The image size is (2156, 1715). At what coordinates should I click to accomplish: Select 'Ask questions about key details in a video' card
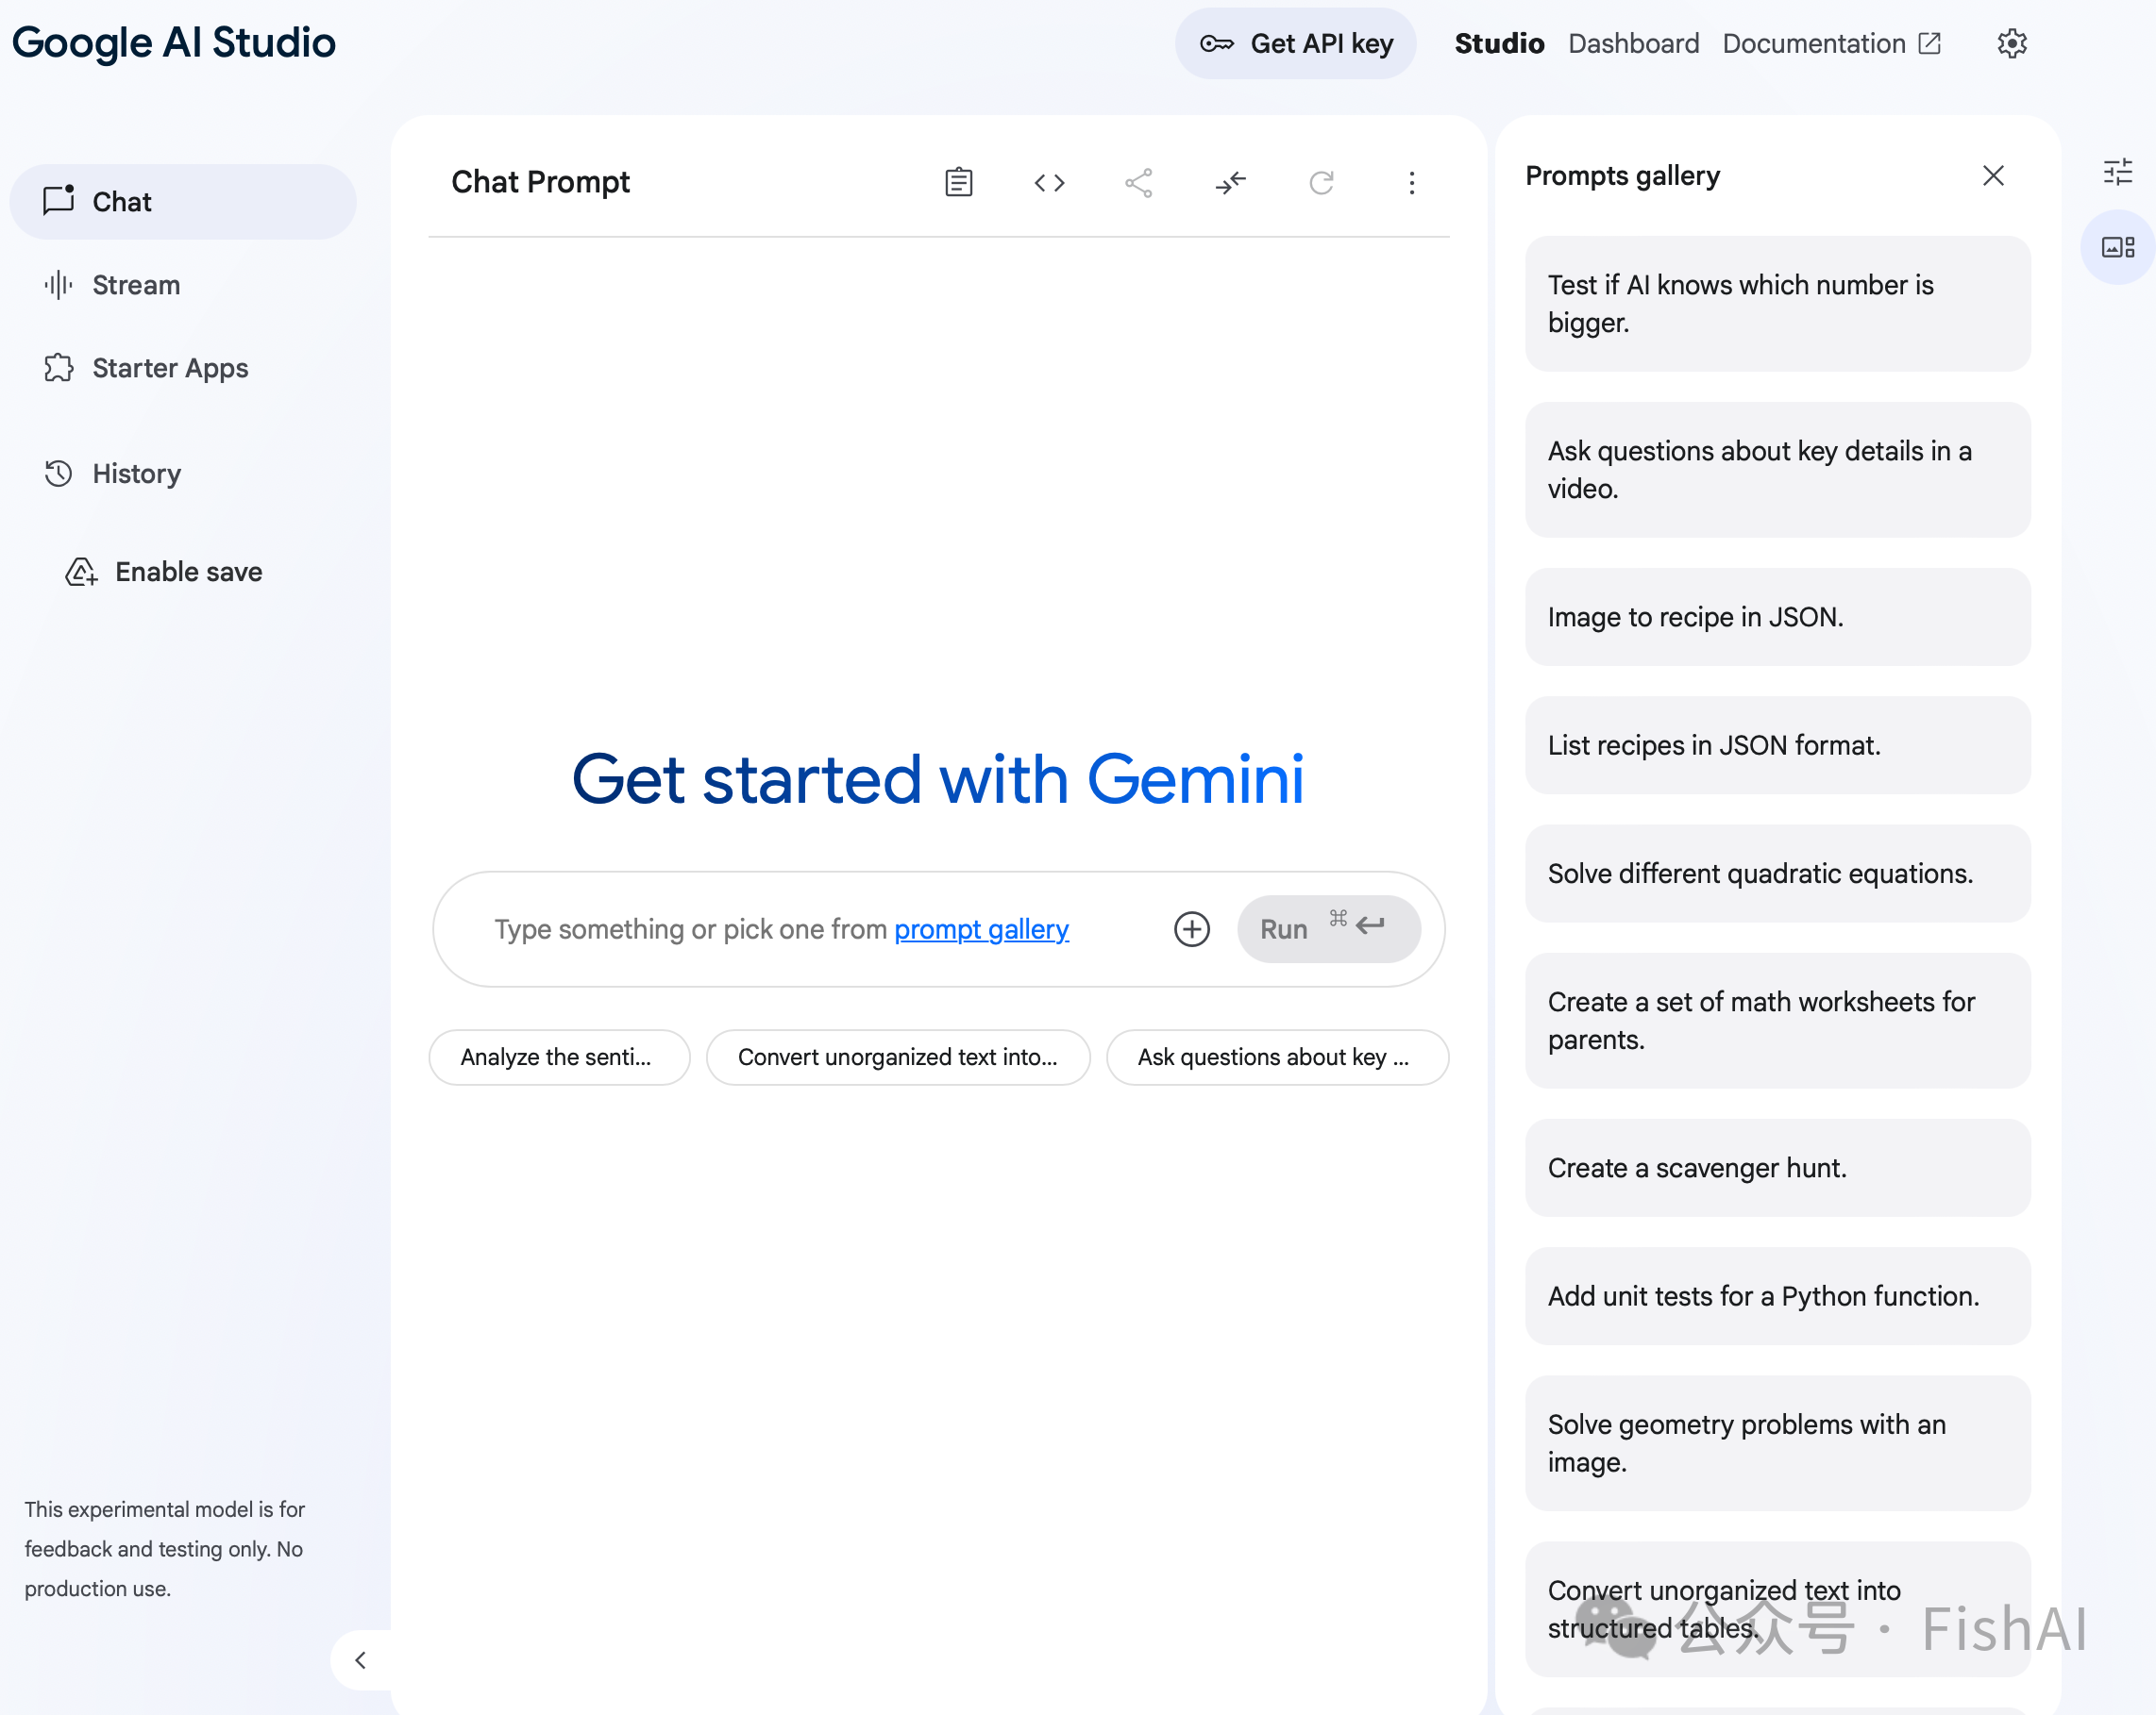click(1777, 470)
